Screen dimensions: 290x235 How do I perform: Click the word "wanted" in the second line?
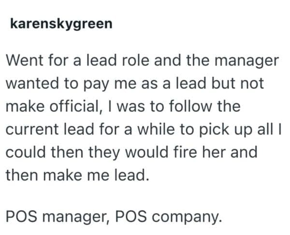32,83
